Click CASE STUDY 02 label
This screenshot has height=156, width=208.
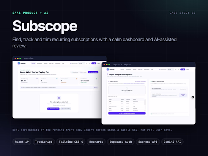[182, 13]
